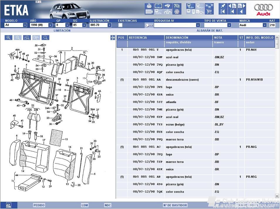Screen dimensions: 280x209
Task: Open the Tipo de Venta dropdown
Action: tap(229, 25)
